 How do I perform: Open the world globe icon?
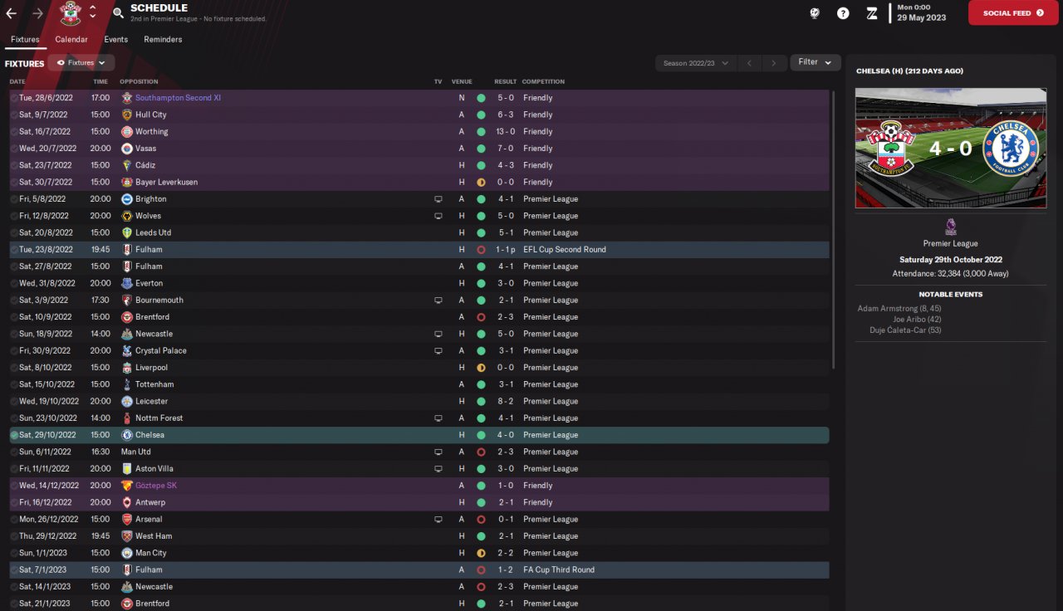coord(815,13)
